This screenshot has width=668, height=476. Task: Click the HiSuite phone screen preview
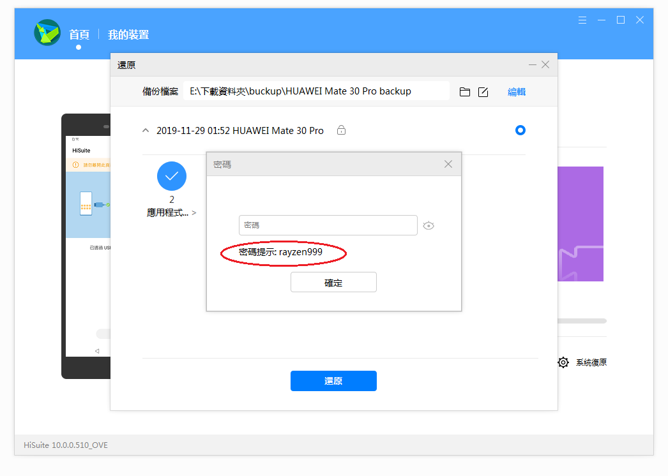coord(88,246)
